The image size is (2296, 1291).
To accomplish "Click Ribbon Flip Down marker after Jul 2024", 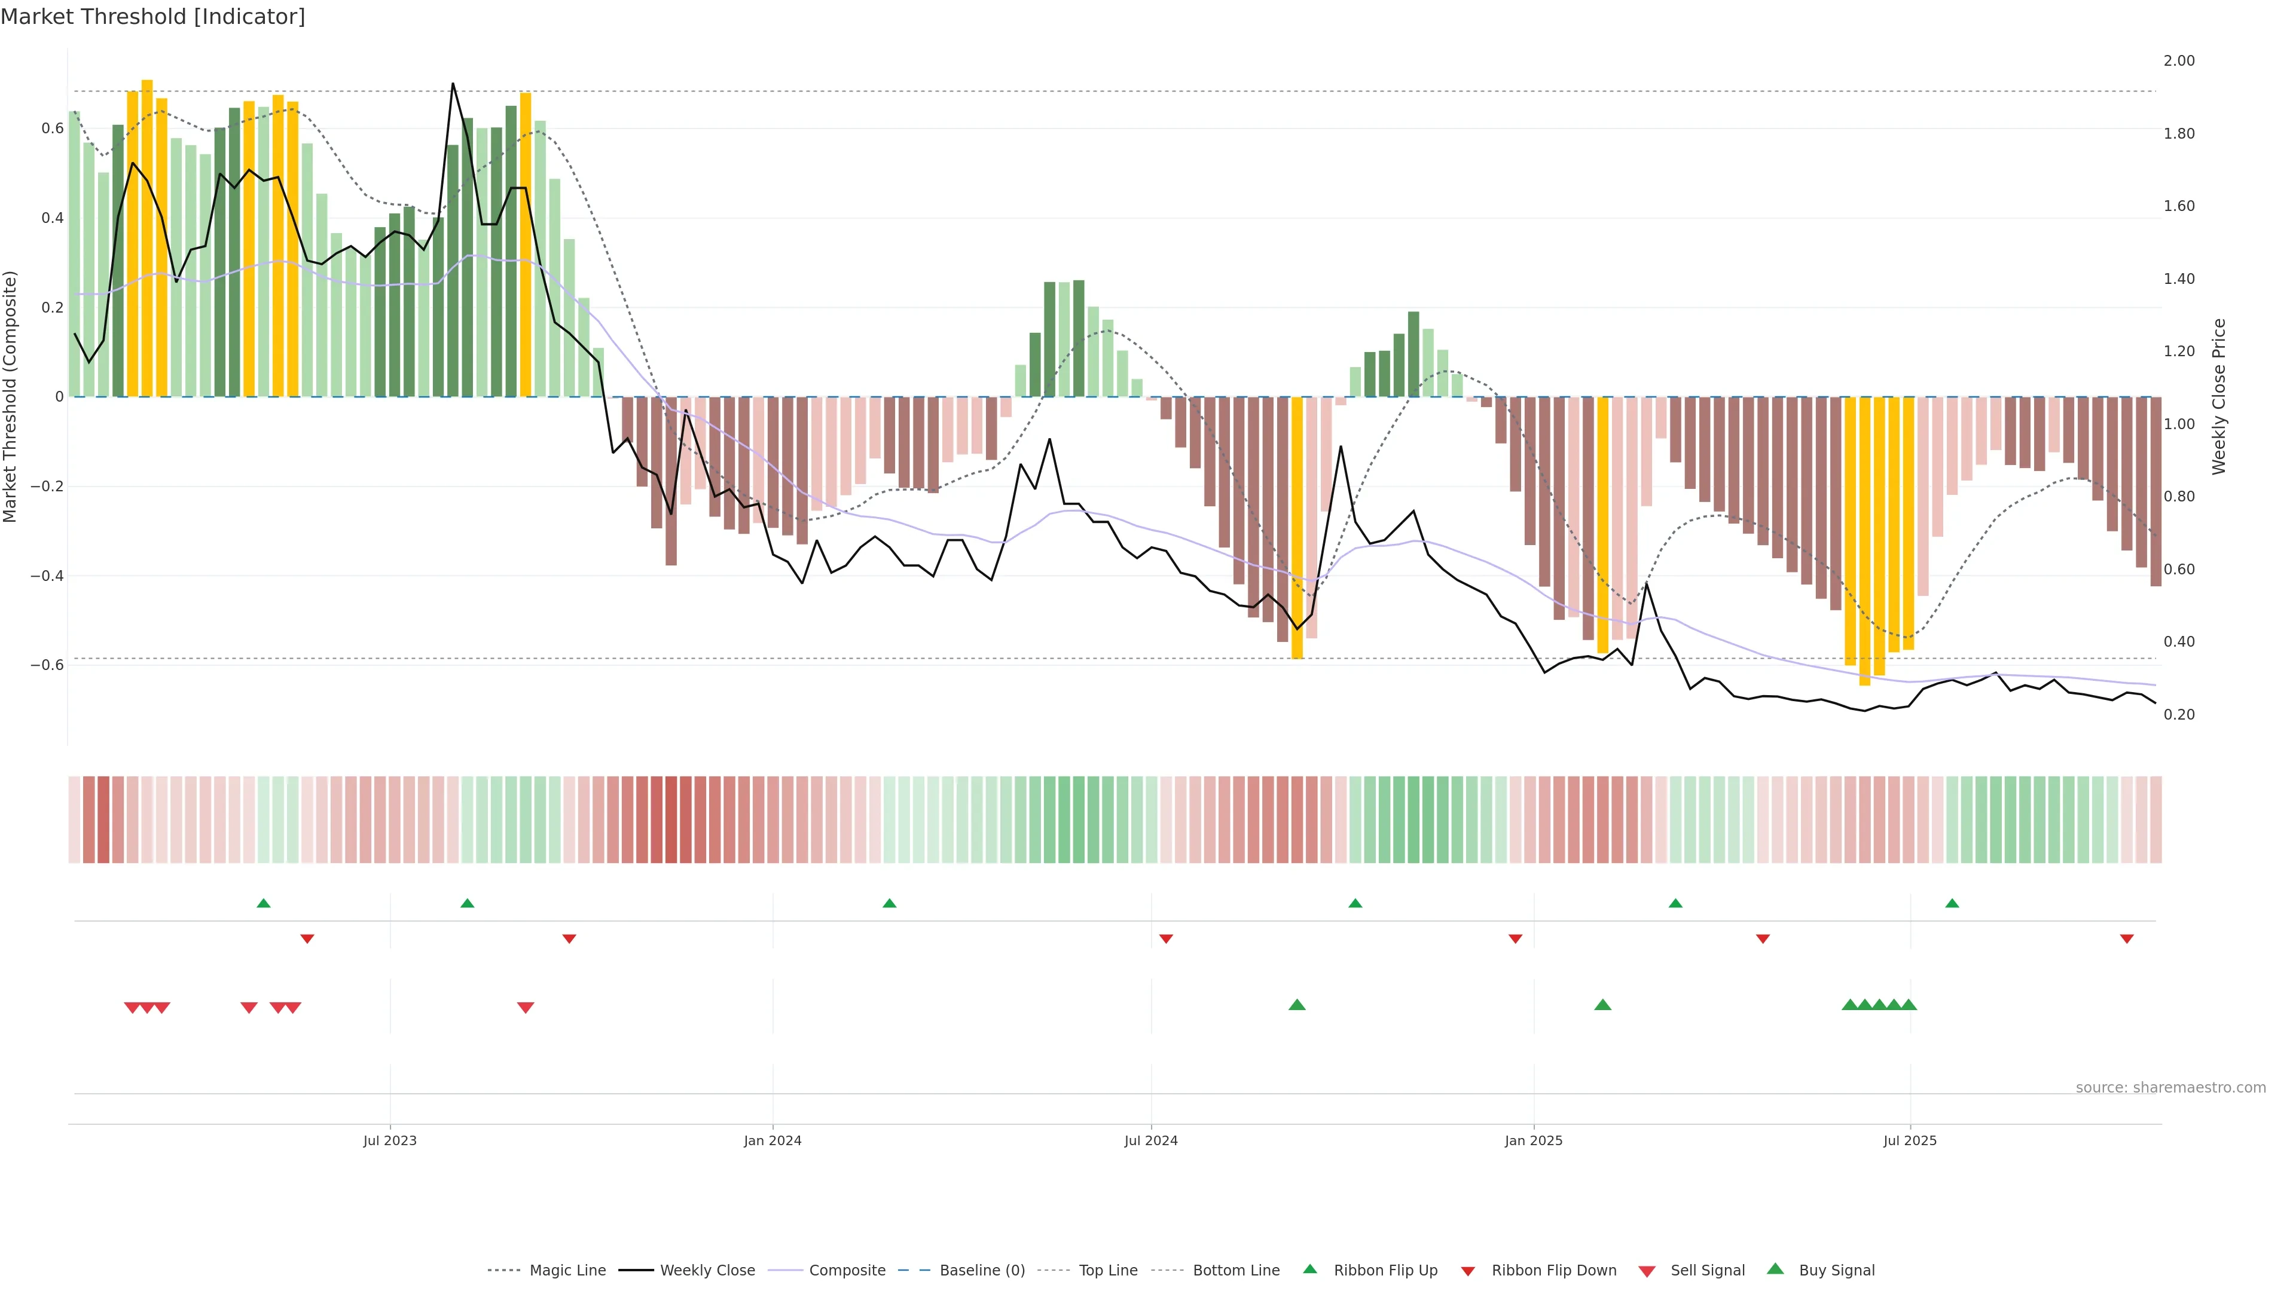I will tap(1166, 938).
